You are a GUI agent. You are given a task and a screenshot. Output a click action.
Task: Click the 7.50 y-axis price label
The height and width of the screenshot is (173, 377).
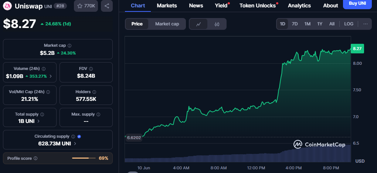[x=357, y=90]
